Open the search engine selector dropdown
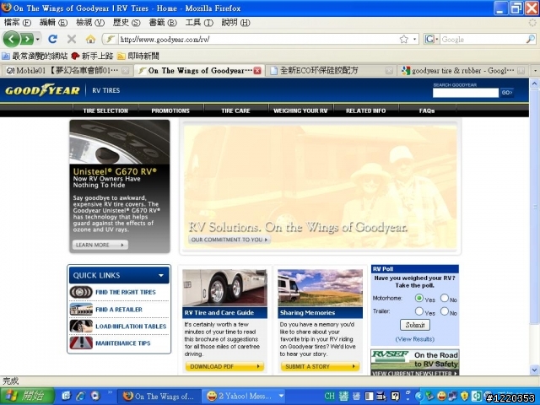540x405 pixels. pos(437,40)
